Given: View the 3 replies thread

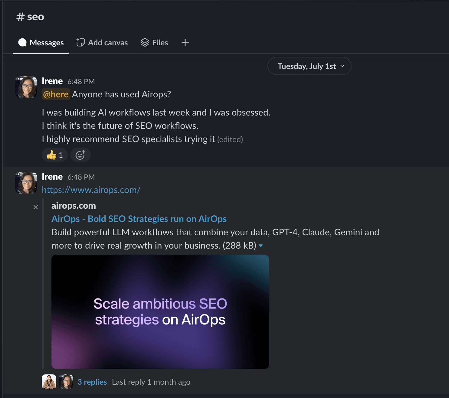Looking at the screenshot, I should point(92,382).
